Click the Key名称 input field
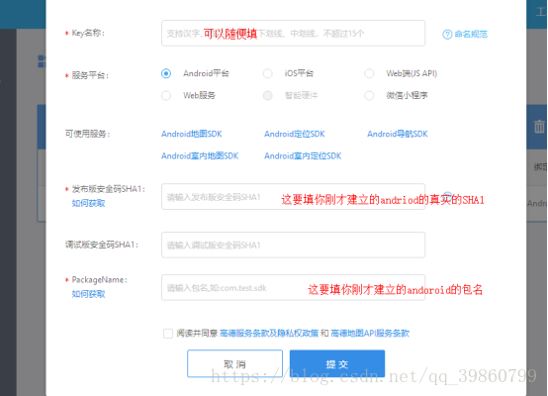This screenshot has height=396, width=548. (293, 34)
